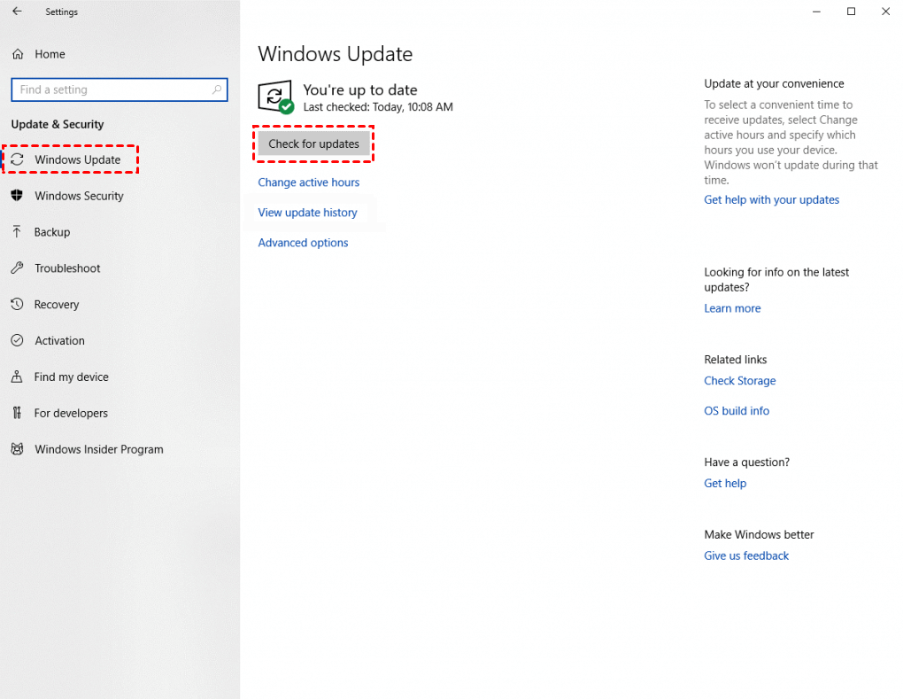Click the Troubleshoot wrench icon
Image resolution: width=903 pixels, height=699 pixels.
click(x=17, y=268)
